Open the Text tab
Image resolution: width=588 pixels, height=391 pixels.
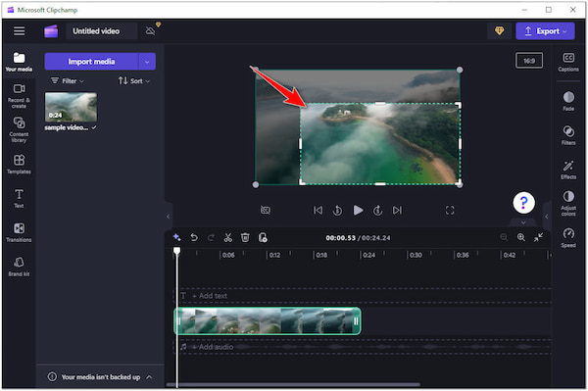tap(19, 198)
